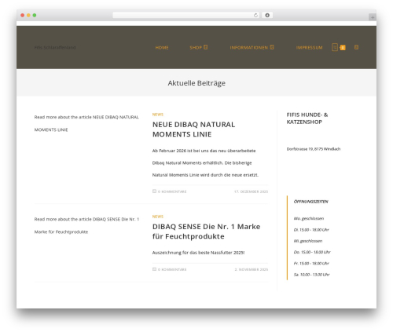This screenshot has width=393, height=332.
Task: Click Read more about NEUE DIBAQ NATURAL thumbnail
Action: point(86,123)
